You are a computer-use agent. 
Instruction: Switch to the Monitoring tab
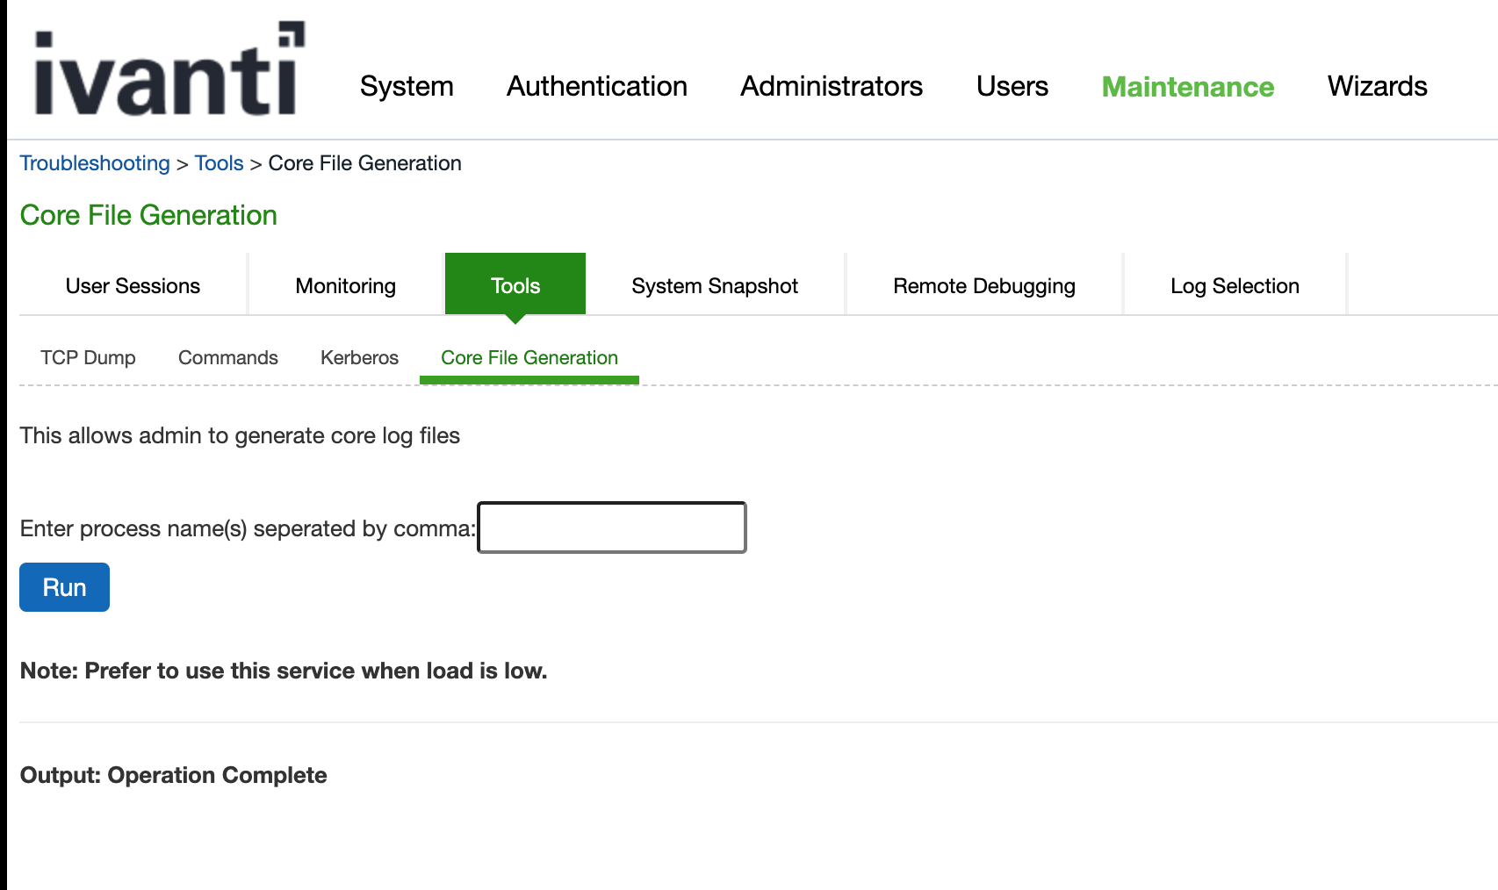tap(345, 285)
